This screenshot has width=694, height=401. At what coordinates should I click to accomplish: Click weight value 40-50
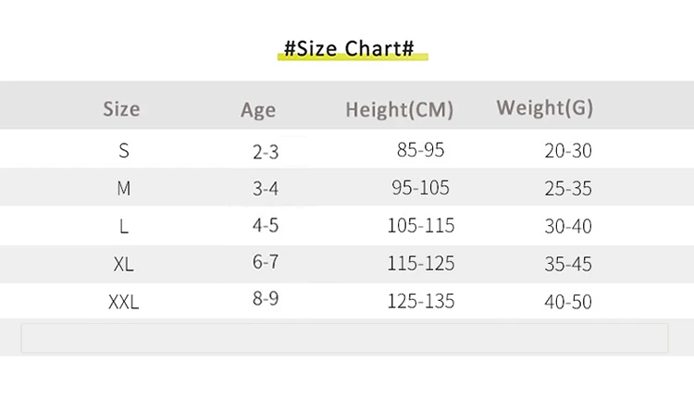[568, 302]
